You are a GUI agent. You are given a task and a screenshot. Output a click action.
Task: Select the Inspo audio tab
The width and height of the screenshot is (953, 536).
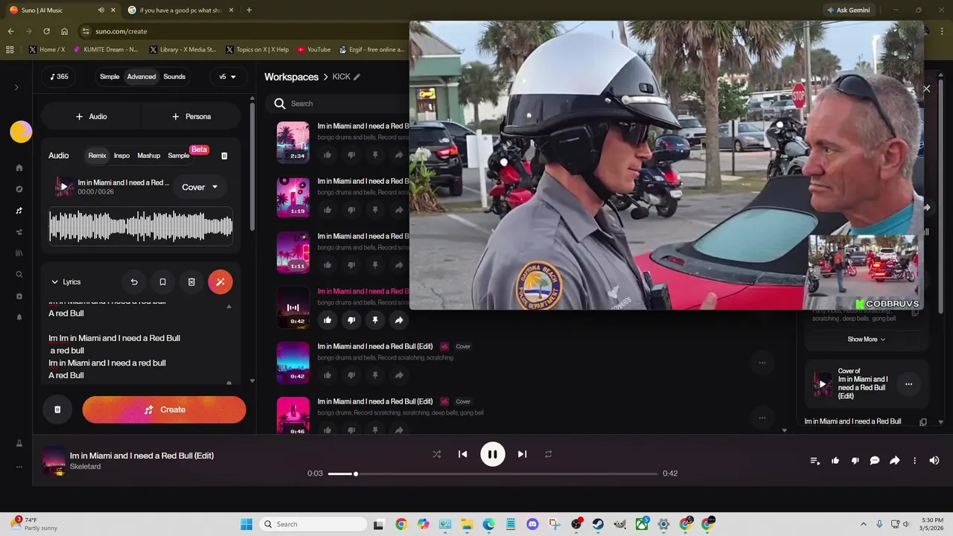pos(121,156)
